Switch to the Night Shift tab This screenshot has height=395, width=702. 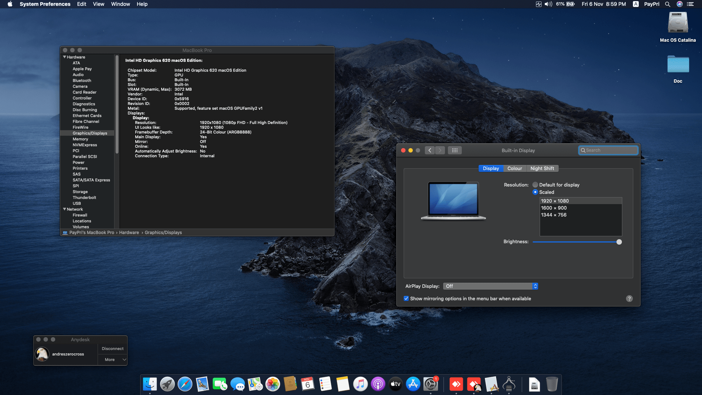tap(542, 168)
